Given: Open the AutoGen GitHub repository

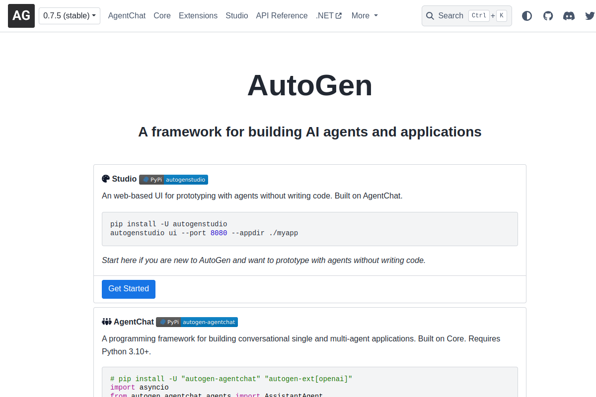Looking at the screenshot, I should [x=548, y=15].
